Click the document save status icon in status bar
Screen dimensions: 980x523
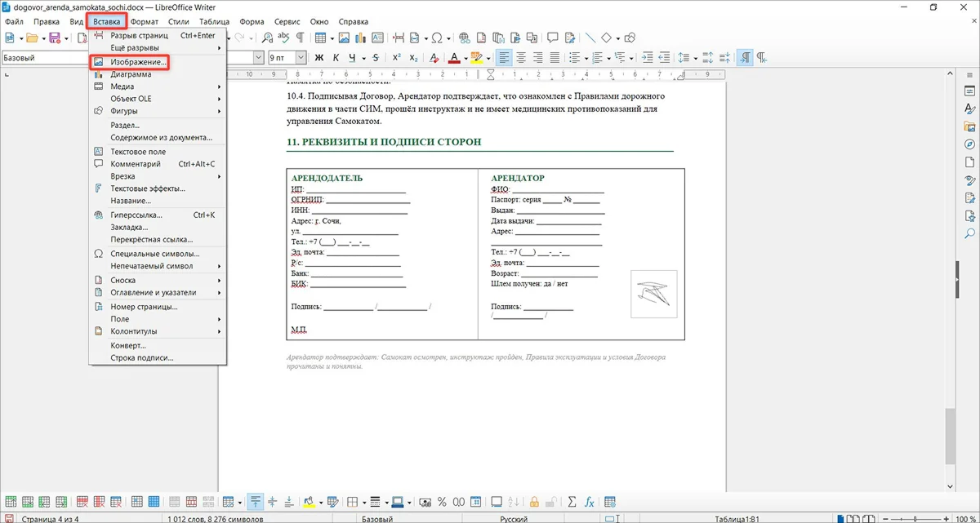coord(9,518)
